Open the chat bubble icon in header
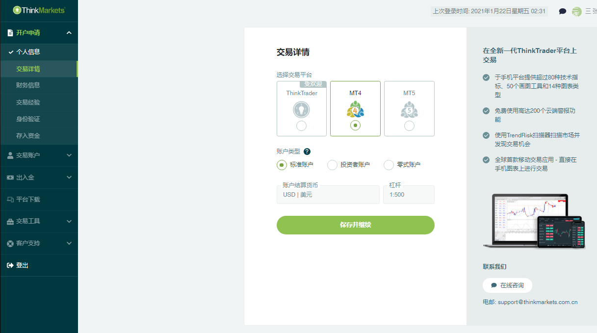The width and height of the screenshot is (597, 333). click(563, 11)
